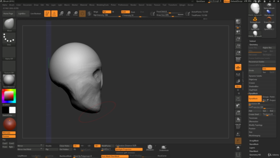
Task: Click the Divide button
Action: pos(255,70)
